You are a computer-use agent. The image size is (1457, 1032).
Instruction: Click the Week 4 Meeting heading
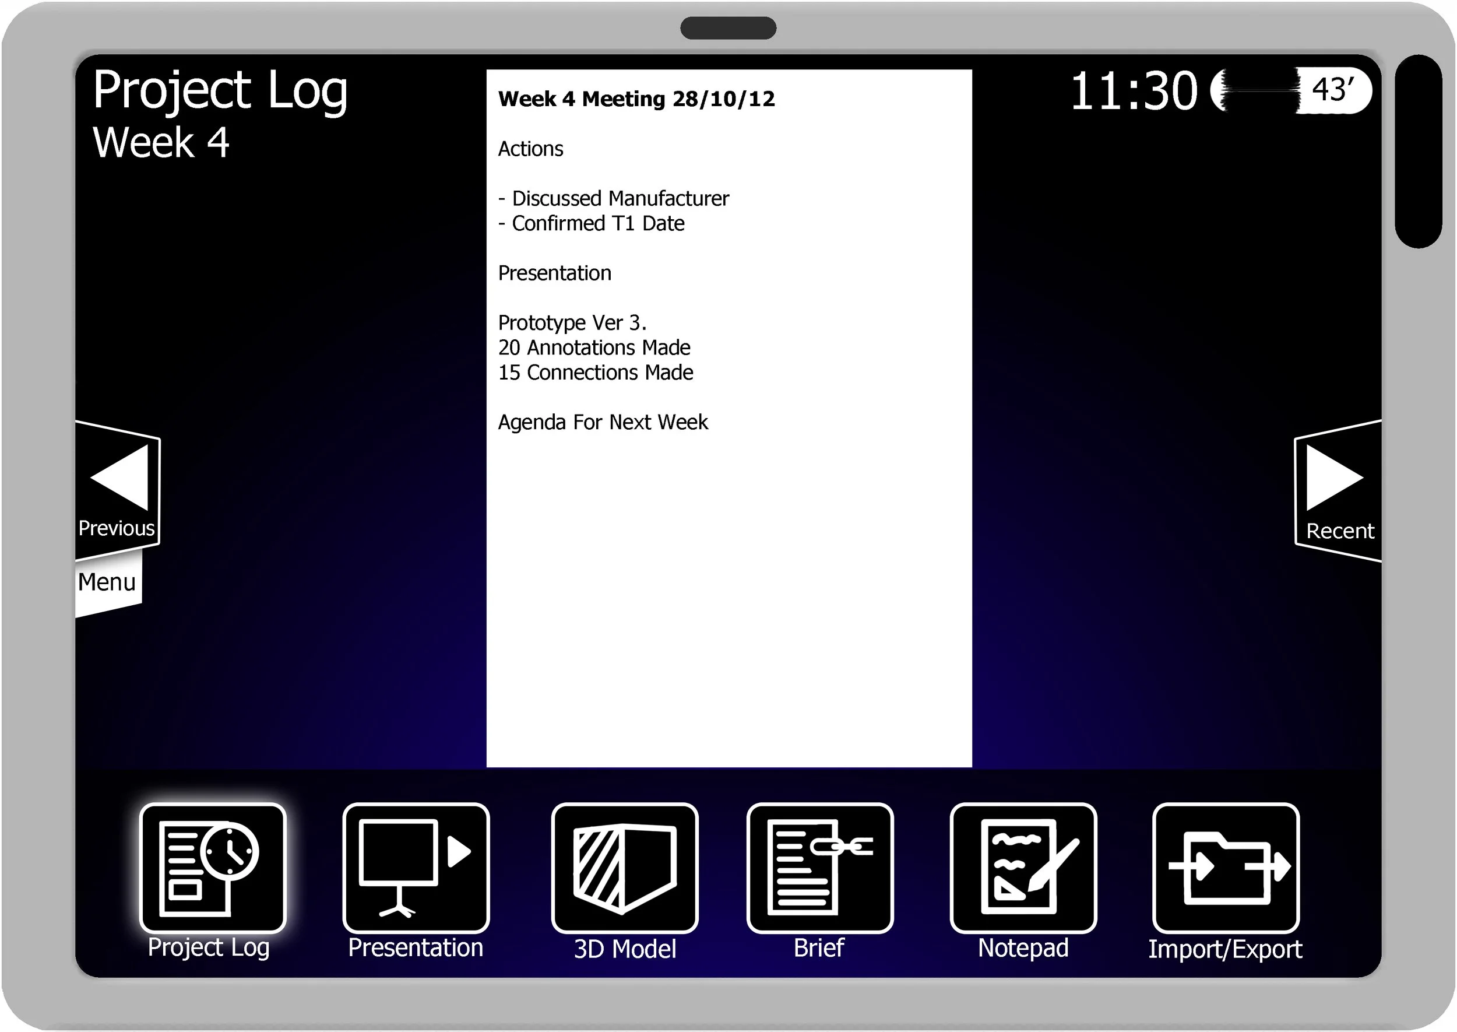pos(636,99)
